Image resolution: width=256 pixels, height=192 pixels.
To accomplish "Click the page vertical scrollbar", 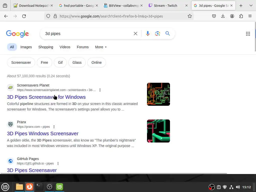I will [x=255, y=37].
